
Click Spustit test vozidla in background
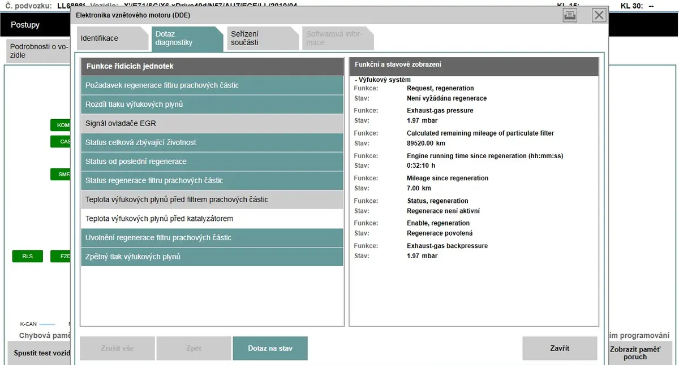coord(40,353)
